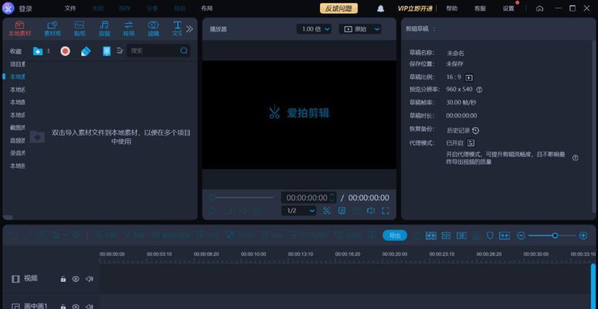Open the 布局 layout menu
The image size is (598, 309).
pyautogui.click(x=207, y=8)
